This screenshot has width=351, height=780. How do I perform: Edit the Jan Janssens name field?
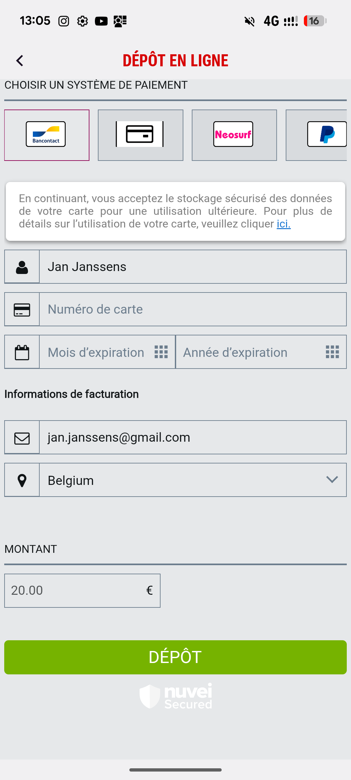[x=192, y=267]
